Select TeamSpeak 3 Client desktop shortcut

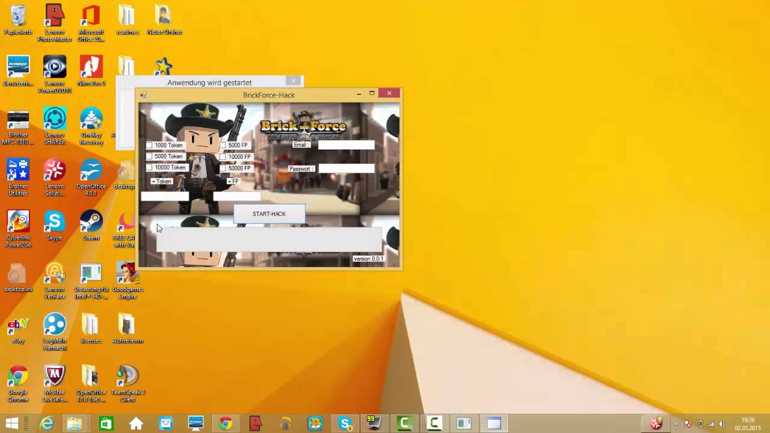pos(128,384)
